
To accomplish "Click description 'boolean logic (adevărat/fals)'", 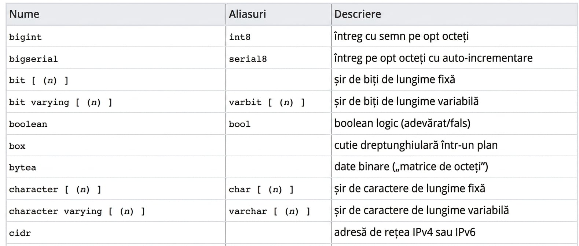I will [402, 123].
